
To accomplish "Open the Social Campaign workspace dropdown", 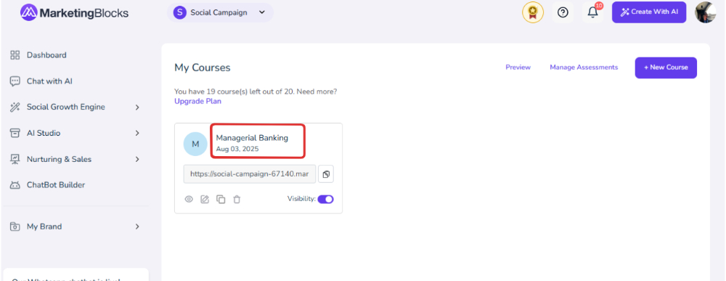I will point(221,12).
